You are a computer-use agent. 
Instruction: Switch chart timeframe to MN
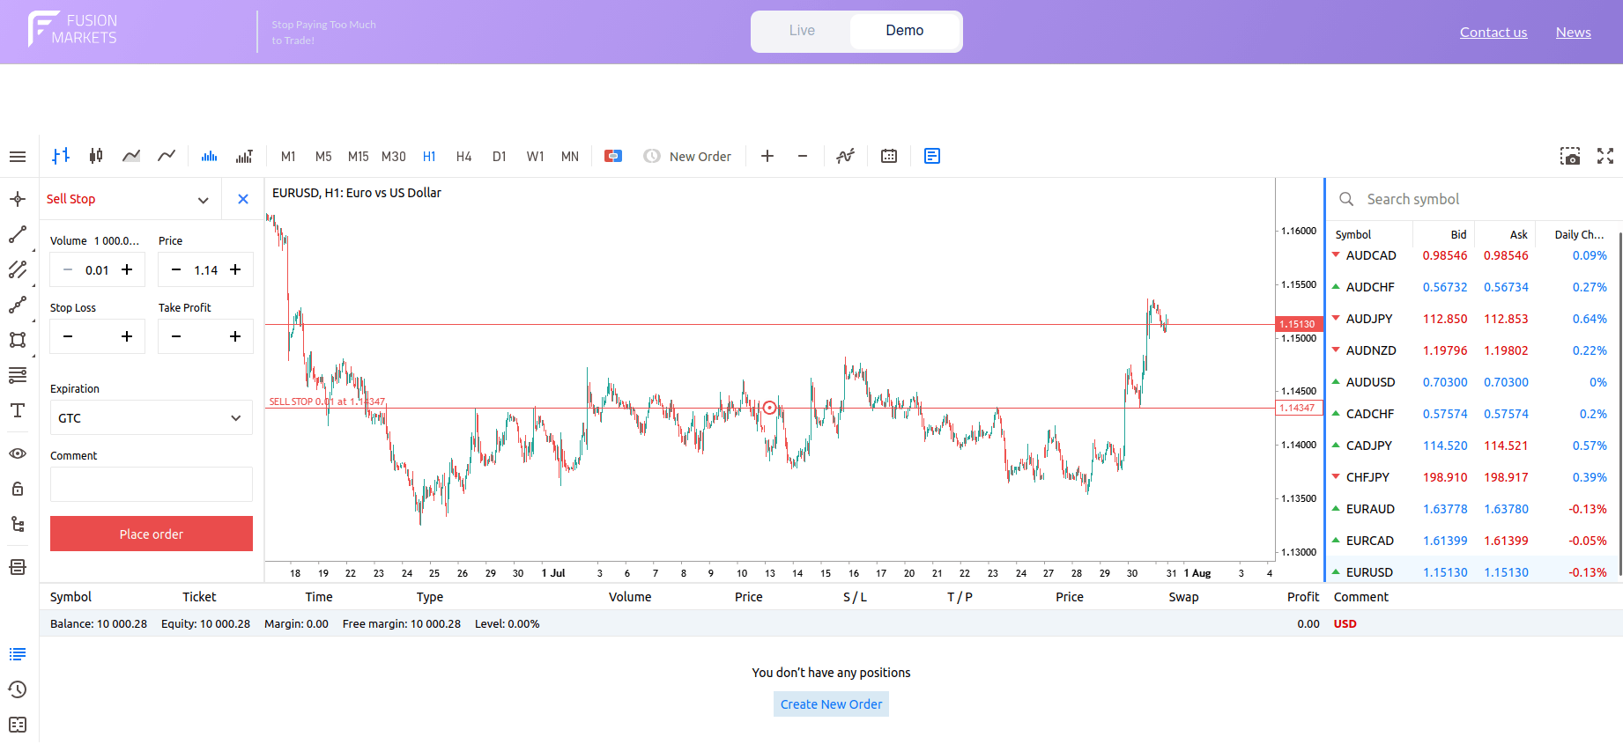tap(570, 156)
